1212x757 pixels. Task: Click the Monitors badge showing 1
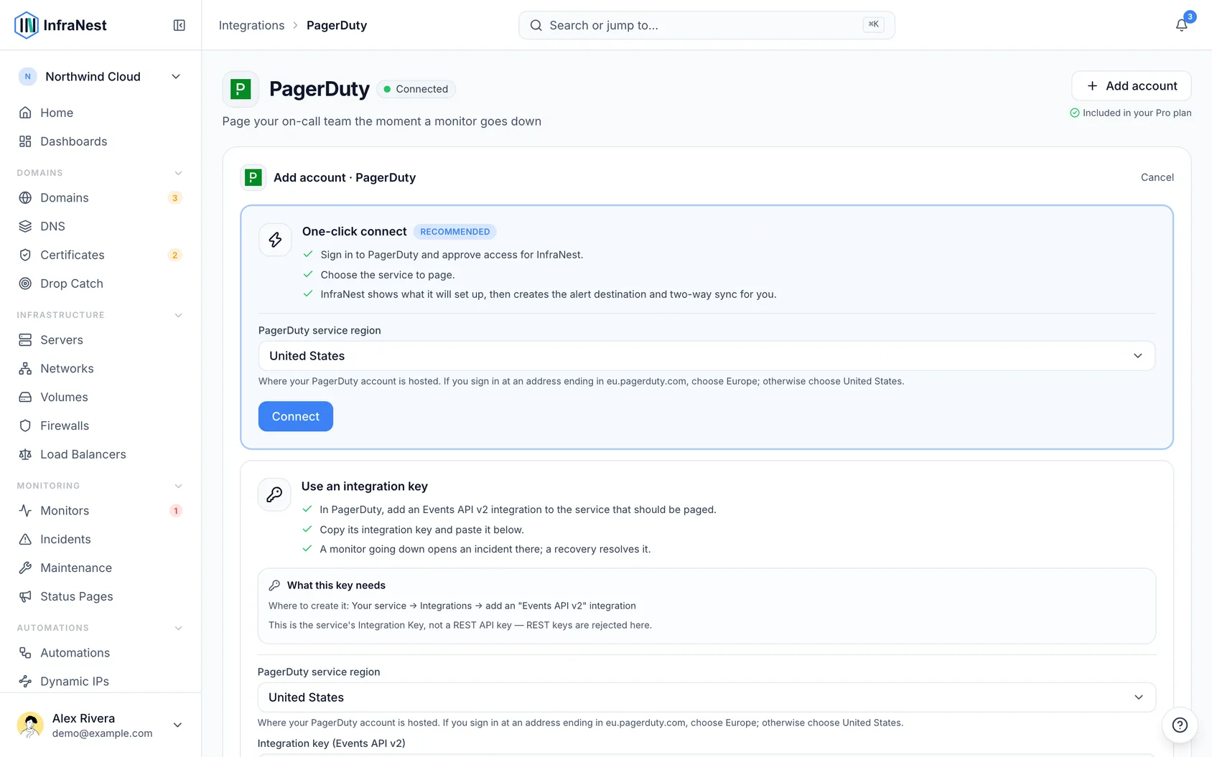175,511
